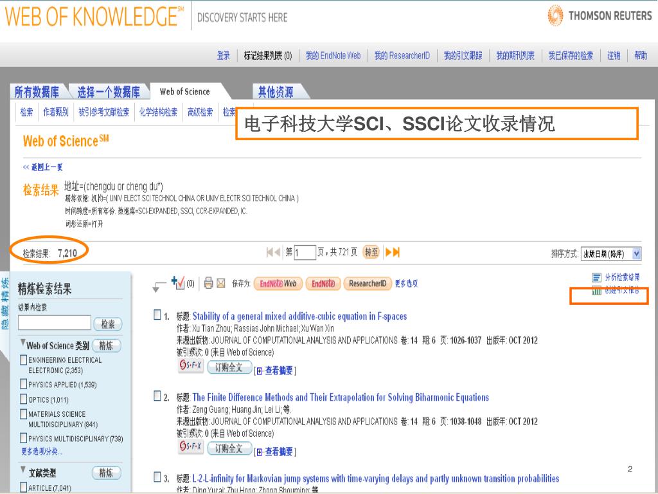The image size is (658, 494).
Task: Select result 2 checkbox
Action: 157,396
